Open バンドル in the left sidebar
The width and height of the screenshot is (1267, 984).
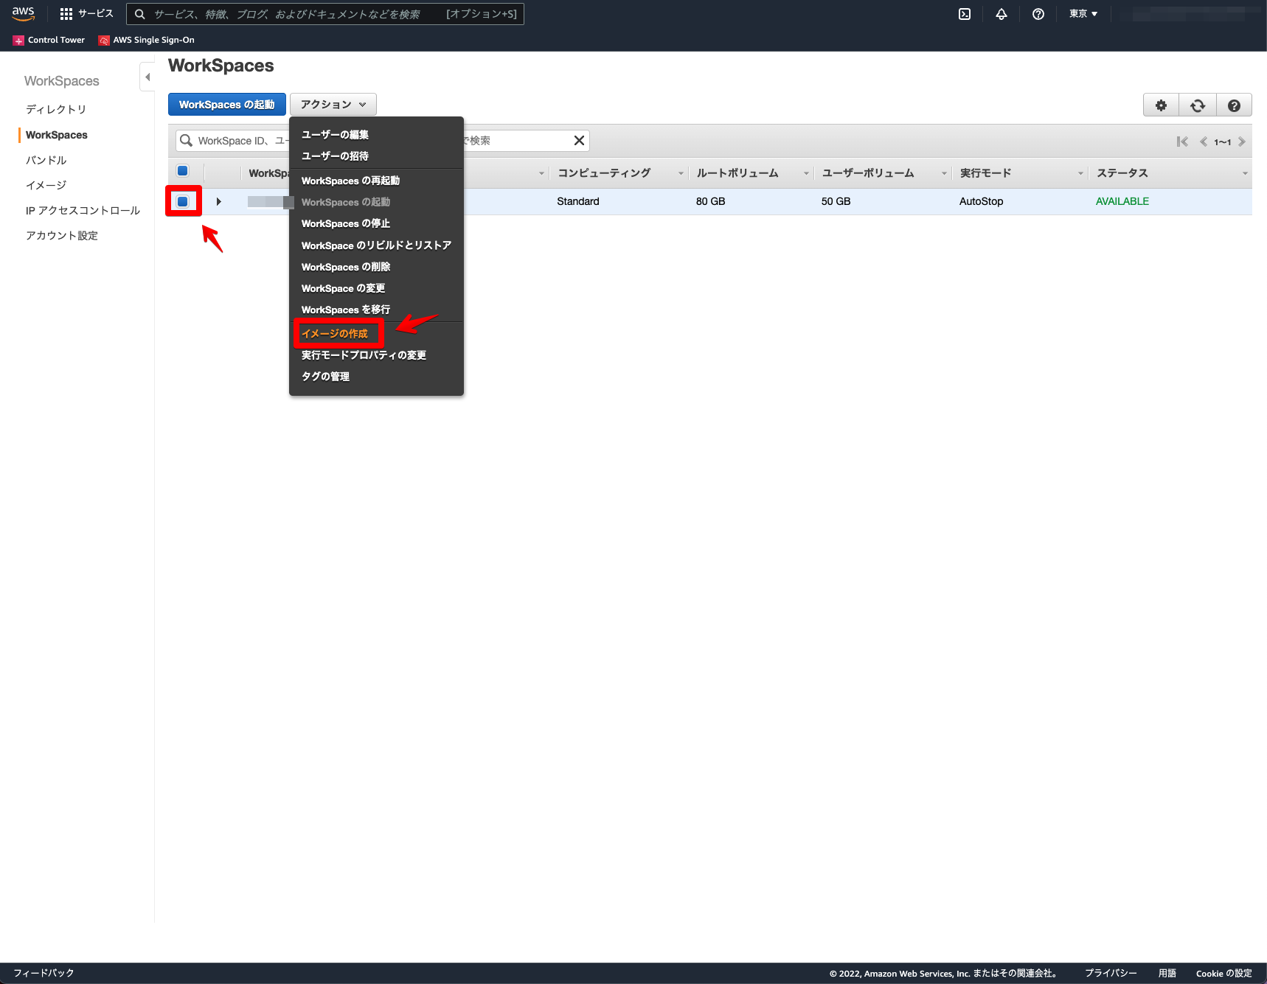45,159
